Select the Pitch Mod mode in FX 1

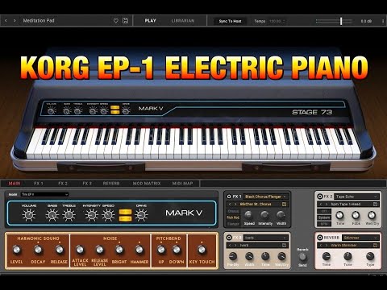click(x=233, y=217)
